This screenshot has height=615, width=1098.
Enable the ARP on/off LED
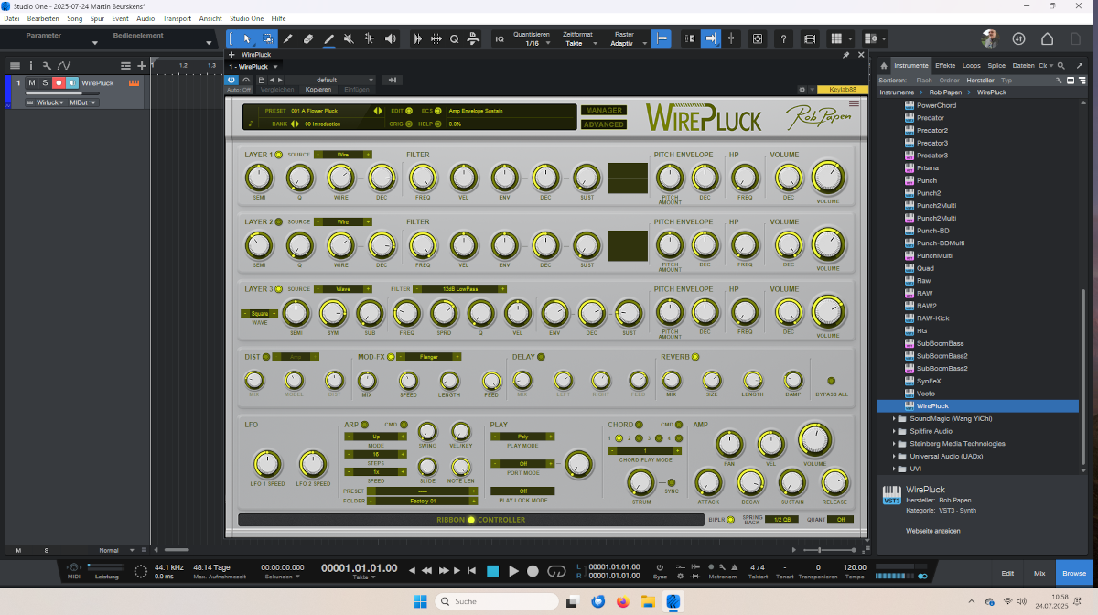tap(364, 425)
